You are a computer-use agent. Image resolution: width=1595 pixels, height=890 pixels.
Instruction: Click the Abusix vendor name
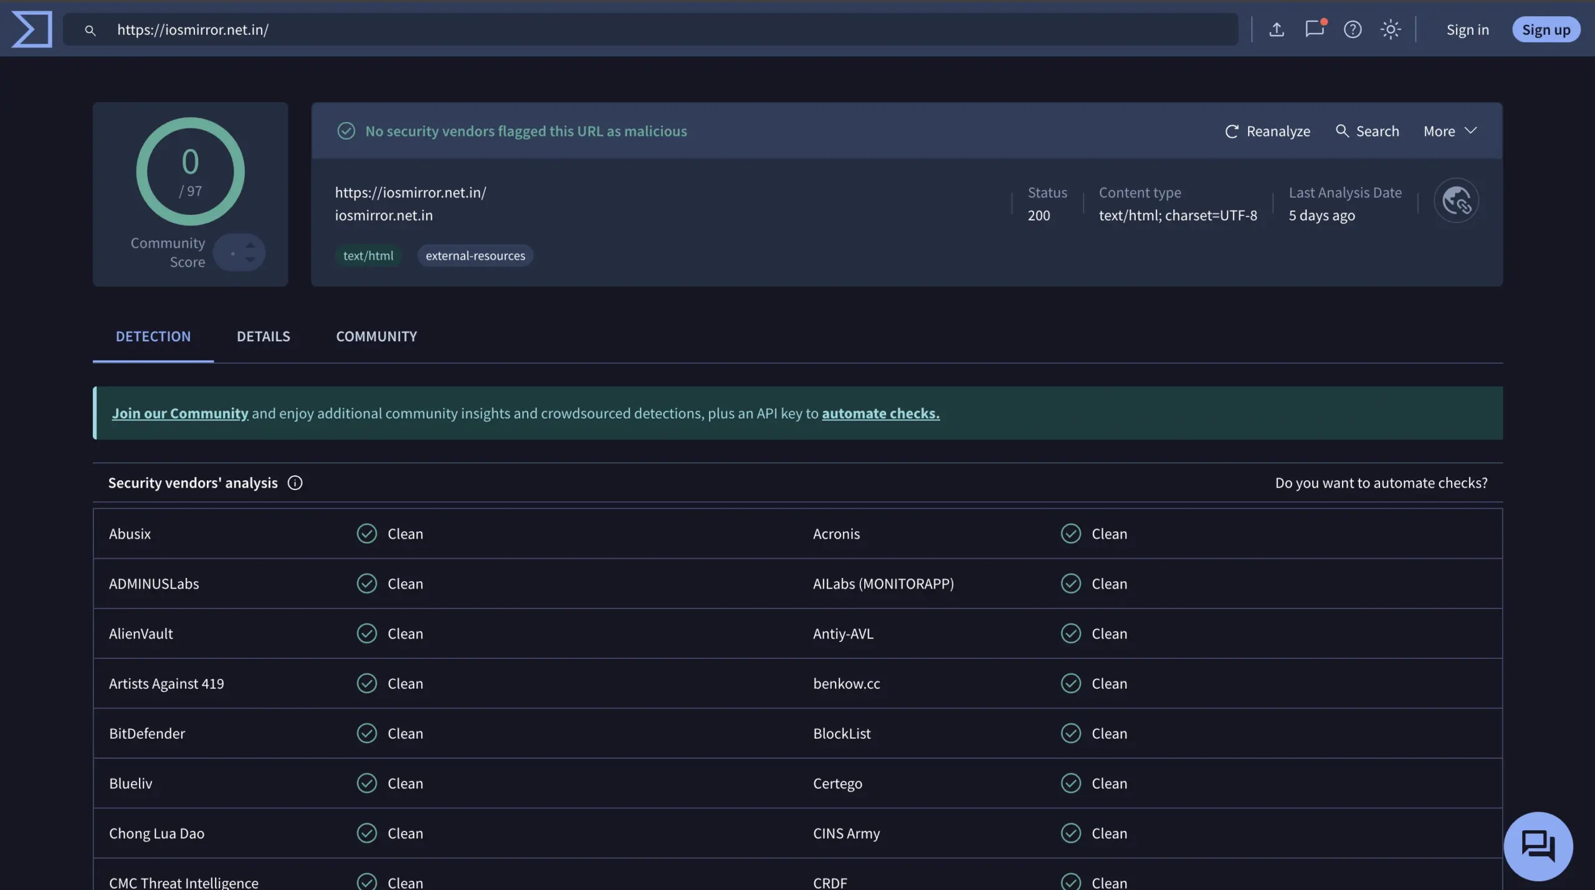[x=130, y=534]
